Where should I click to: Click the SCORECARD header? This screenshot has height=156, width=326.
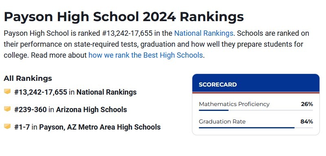256,84
